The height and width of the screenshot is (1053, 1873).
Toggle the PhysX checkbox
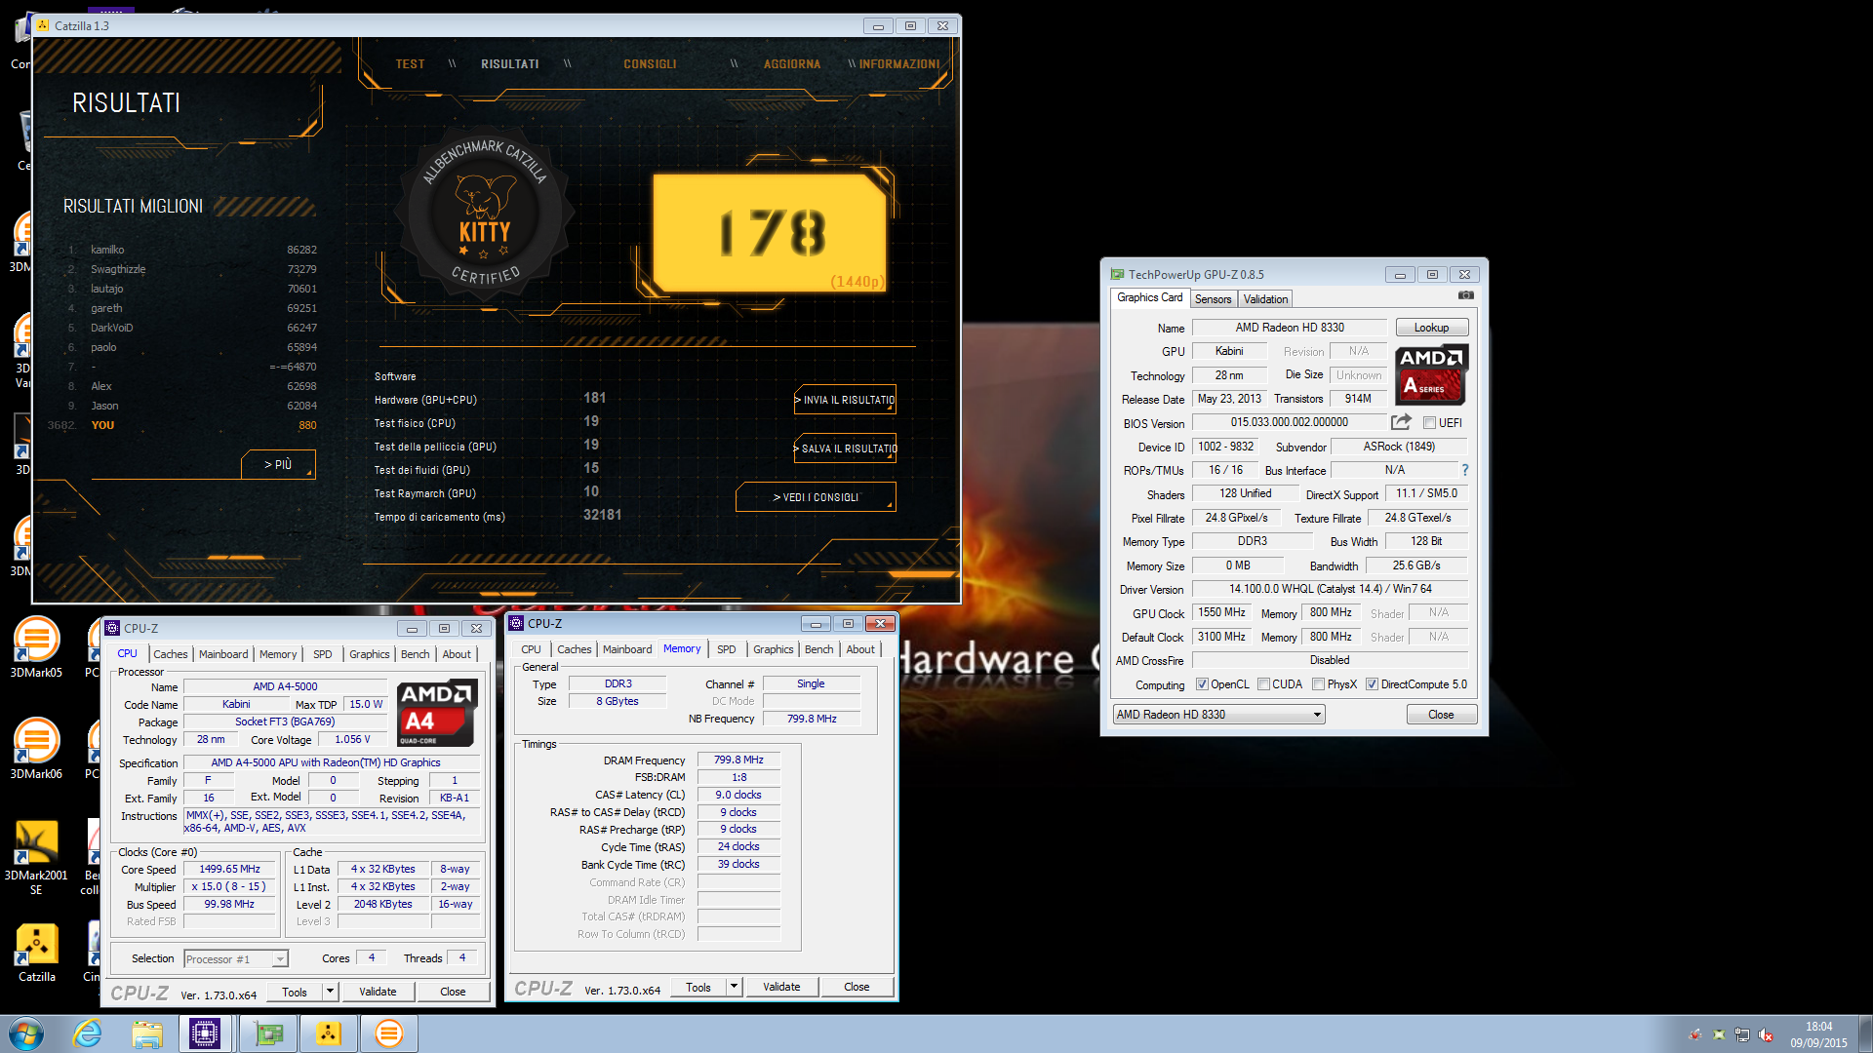pyautogui.click(x=1318, y=684)
